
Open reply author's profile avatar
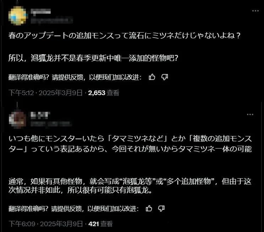(x=18, y=119)
